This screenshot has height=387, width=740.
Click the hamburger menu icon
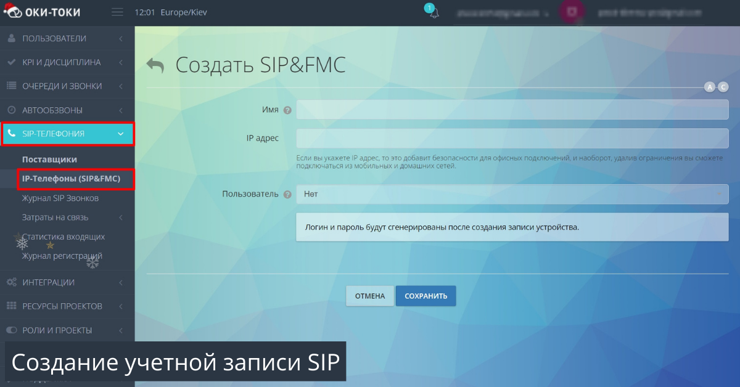[117, 10]
